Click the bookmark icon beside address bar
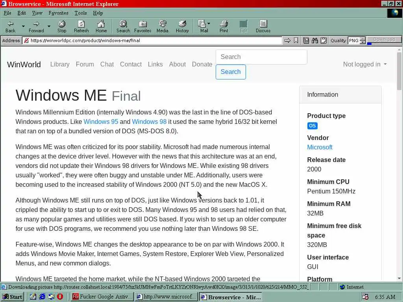 point(296,41)
